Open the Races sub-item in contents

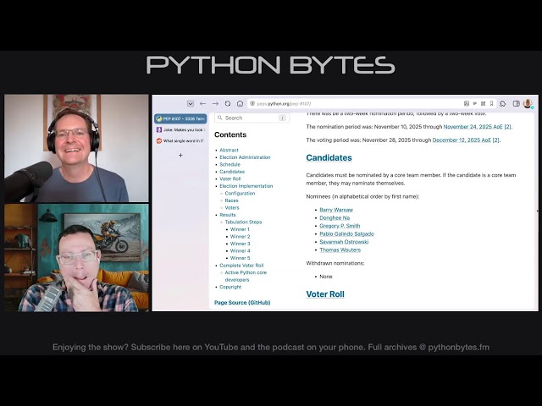click(x=231, y=200)
